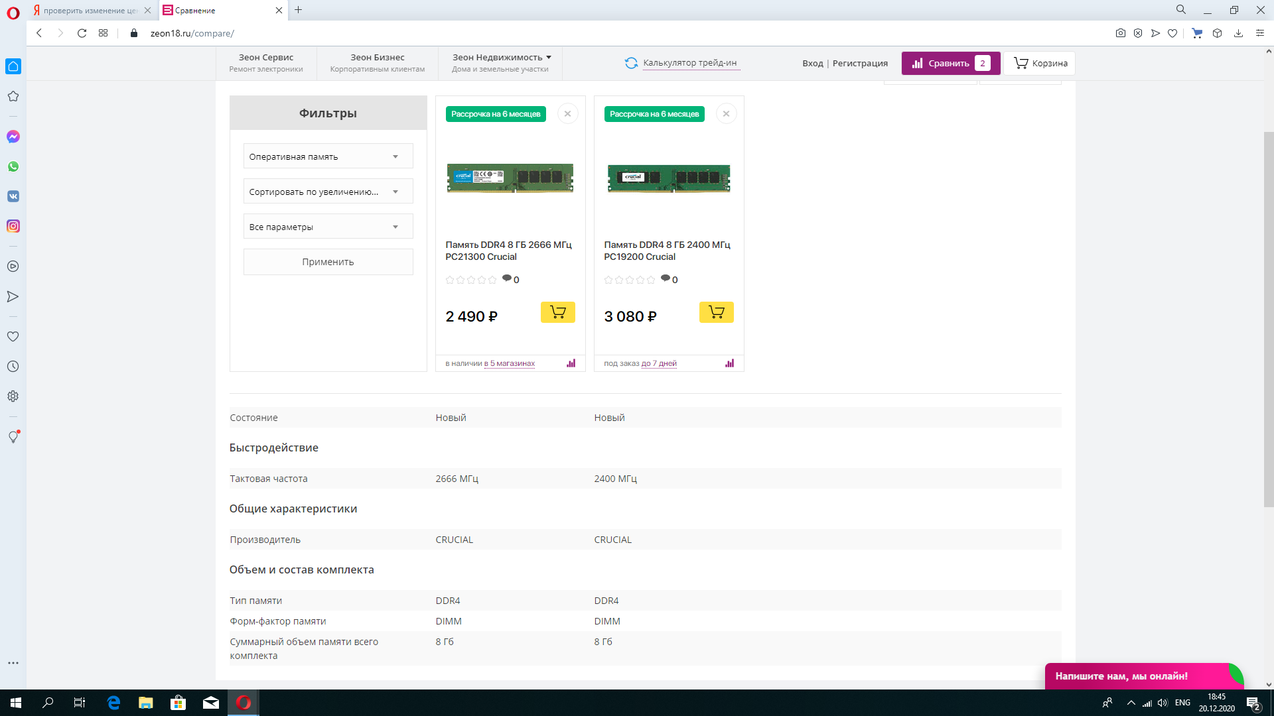Click the 2400 МГц memory image
The width and height of the screenshot is (1274, 716).
pos(669,178)
